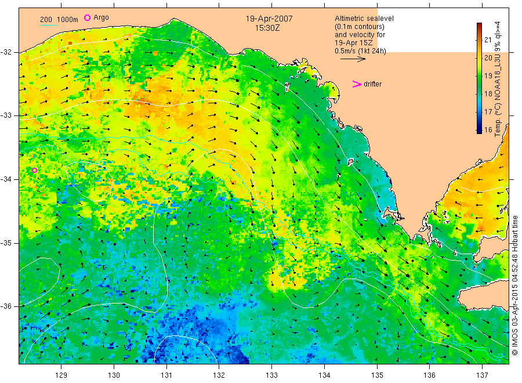The image size is (522, 383).
Task: Click the color bar value 21
Action: [x=488, y=40]
